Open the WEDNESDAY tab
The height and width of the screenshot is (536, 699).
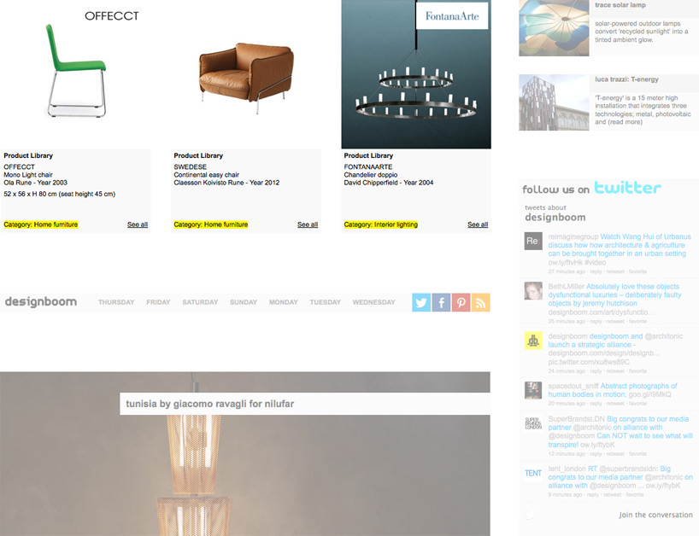pos(373,302)
